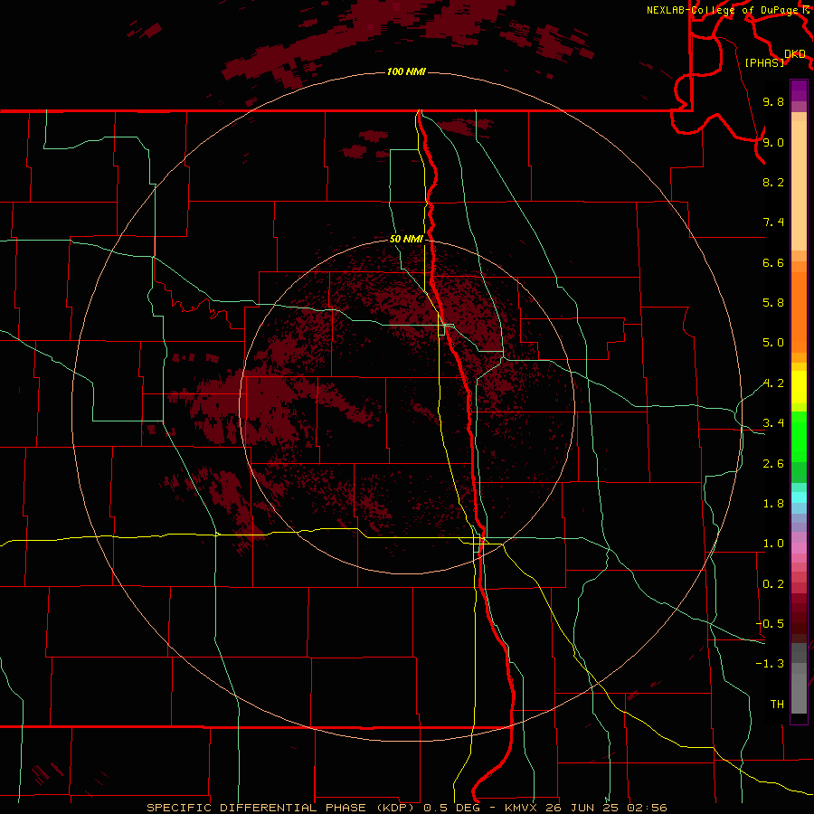Click the 9.8 value on color scale
Screen dimensions: 814x814
(x=773, y=101)
